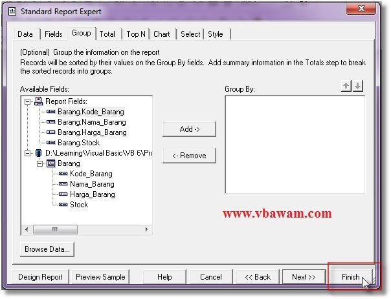The image size is (391, 299).
Task: Move the group up with the up arrow button
Action: (346, 86)
